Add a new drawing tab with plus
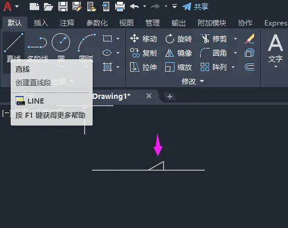Viewport: 288px width, 228px height. (x=170, y=97)
